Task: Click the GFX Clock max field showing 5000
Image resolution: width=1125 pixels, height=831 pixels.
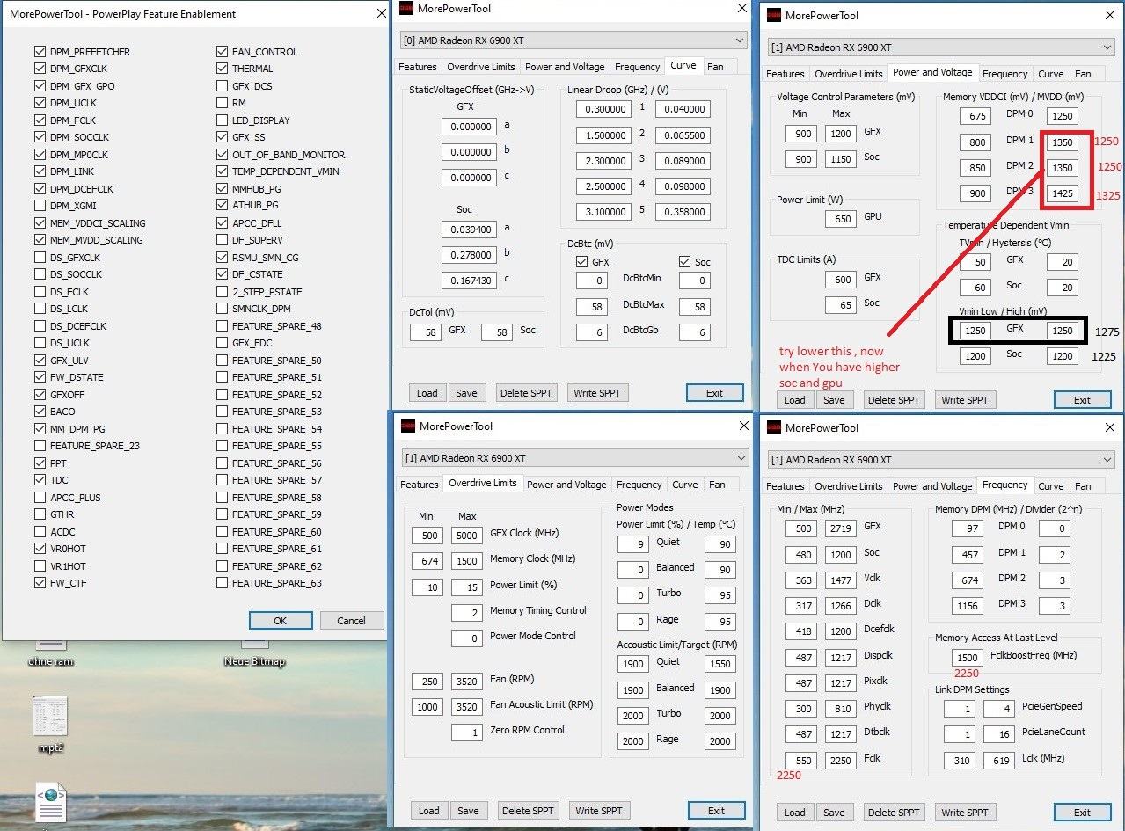Action: coord(467,536)
